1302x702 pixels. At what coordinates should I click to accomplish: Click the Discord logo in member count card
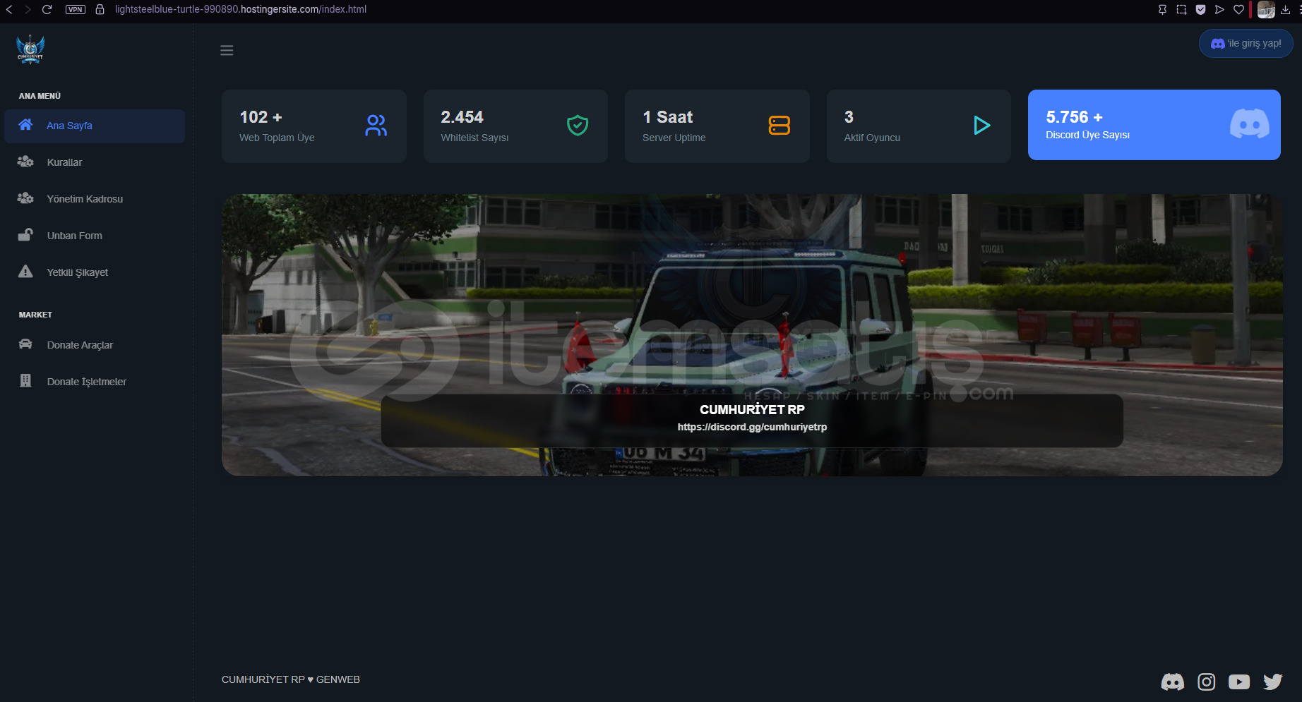click(x=1249, y=124)
